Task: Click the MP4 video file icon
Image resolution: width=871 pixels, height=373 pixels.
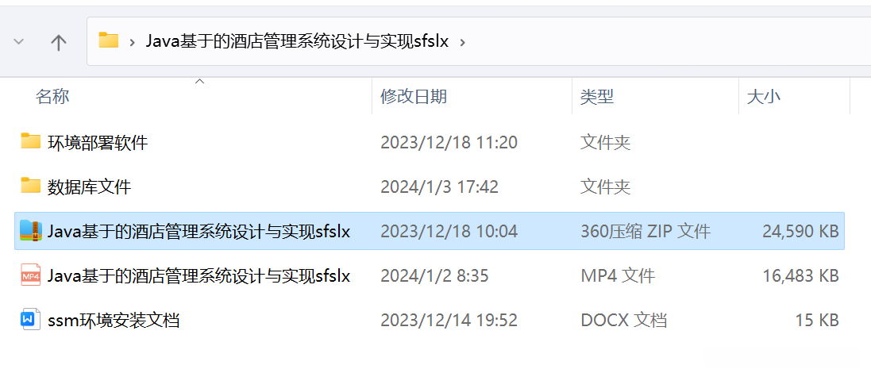Action: pyautogui.click(x=30, y=275)
